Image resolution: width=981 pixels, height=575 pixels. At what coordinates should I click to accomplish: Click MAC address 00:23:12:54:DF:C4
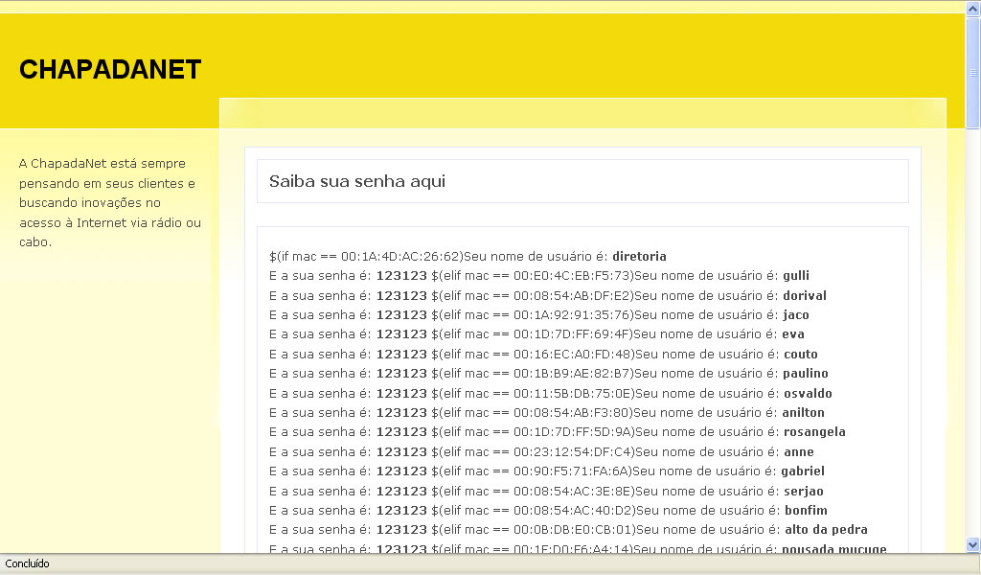(573, 451)
